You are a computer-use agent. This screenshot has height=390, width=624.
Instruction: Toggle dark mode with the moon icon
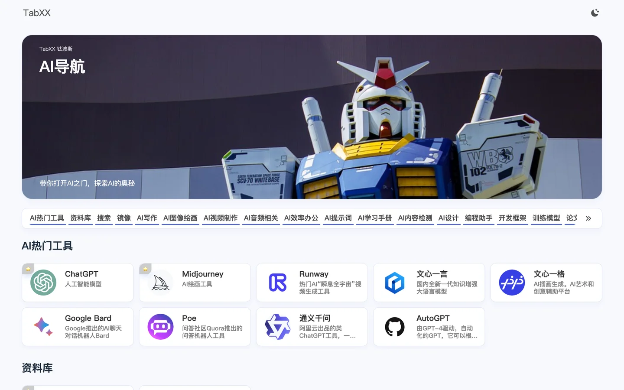(595, 13)
